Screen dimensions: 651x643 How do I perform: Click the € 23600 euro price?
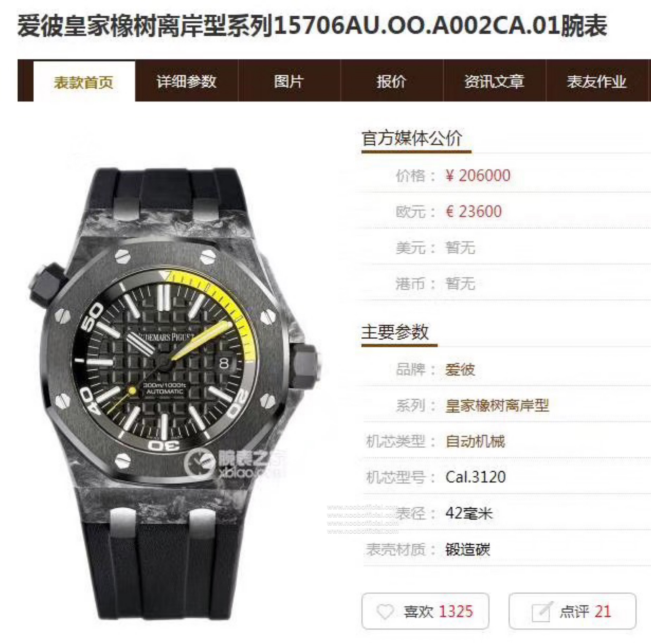pos(473,211)
